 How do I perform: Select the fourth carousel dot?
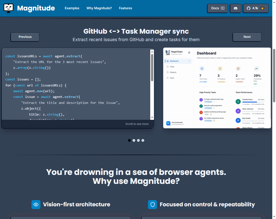click(x=143, y=141)
